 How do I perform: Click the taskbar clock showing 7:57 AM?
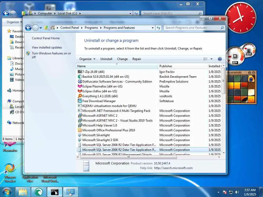(x=250, y=192)
